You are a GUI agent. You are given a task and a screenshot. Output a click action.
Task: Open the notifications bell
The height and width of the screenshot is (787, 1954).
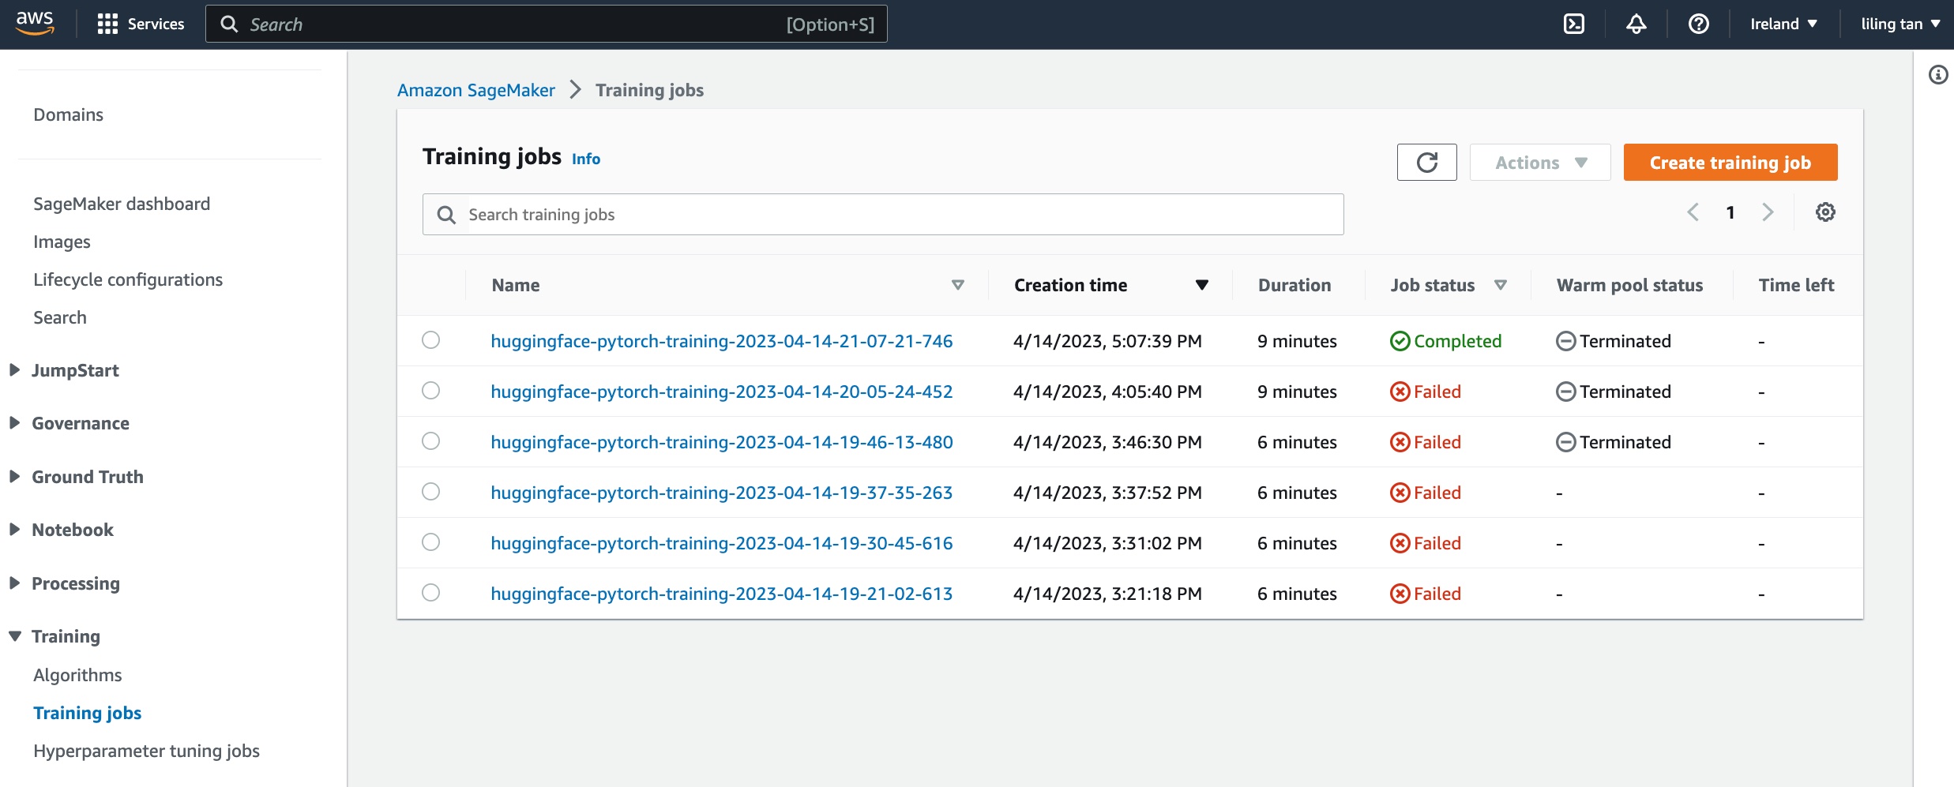(x=1636, y=24)
